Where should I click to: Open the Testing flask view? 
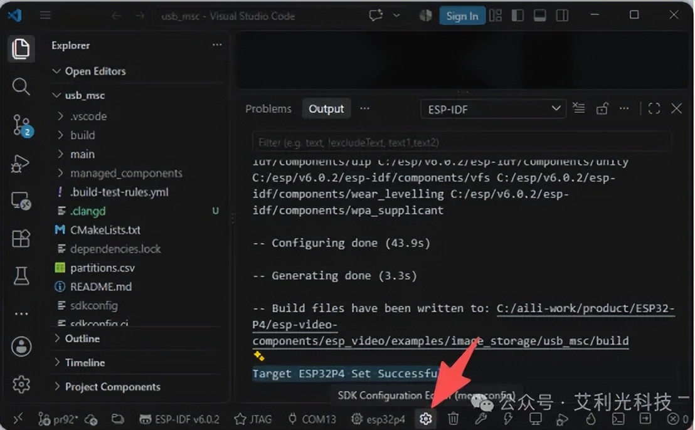21,275
